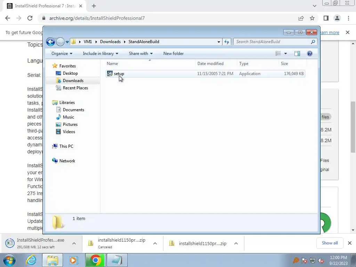Select Libraries in navigation pane
The height and width of the screenshot is (267, 356).
coord(67,103)
